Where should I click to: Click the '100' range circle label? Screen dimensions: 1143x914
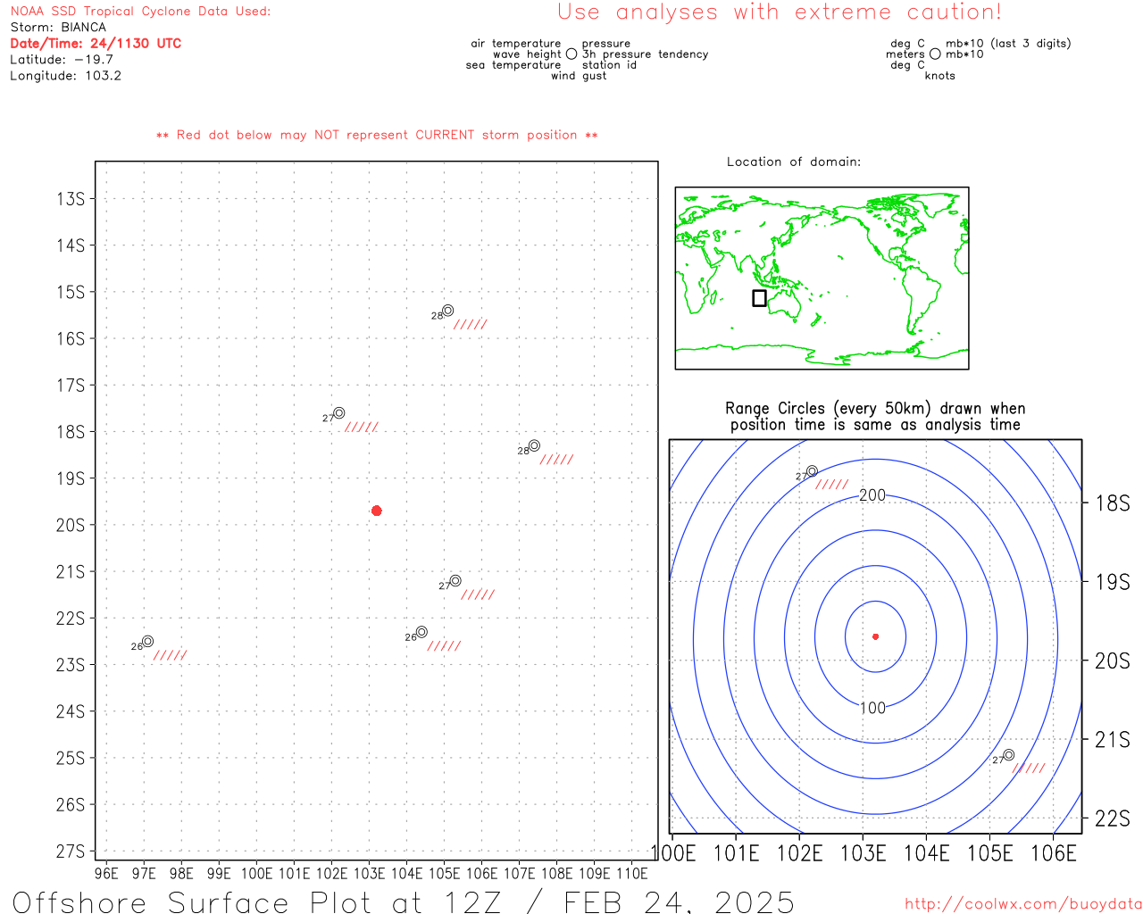pos(872,708)
